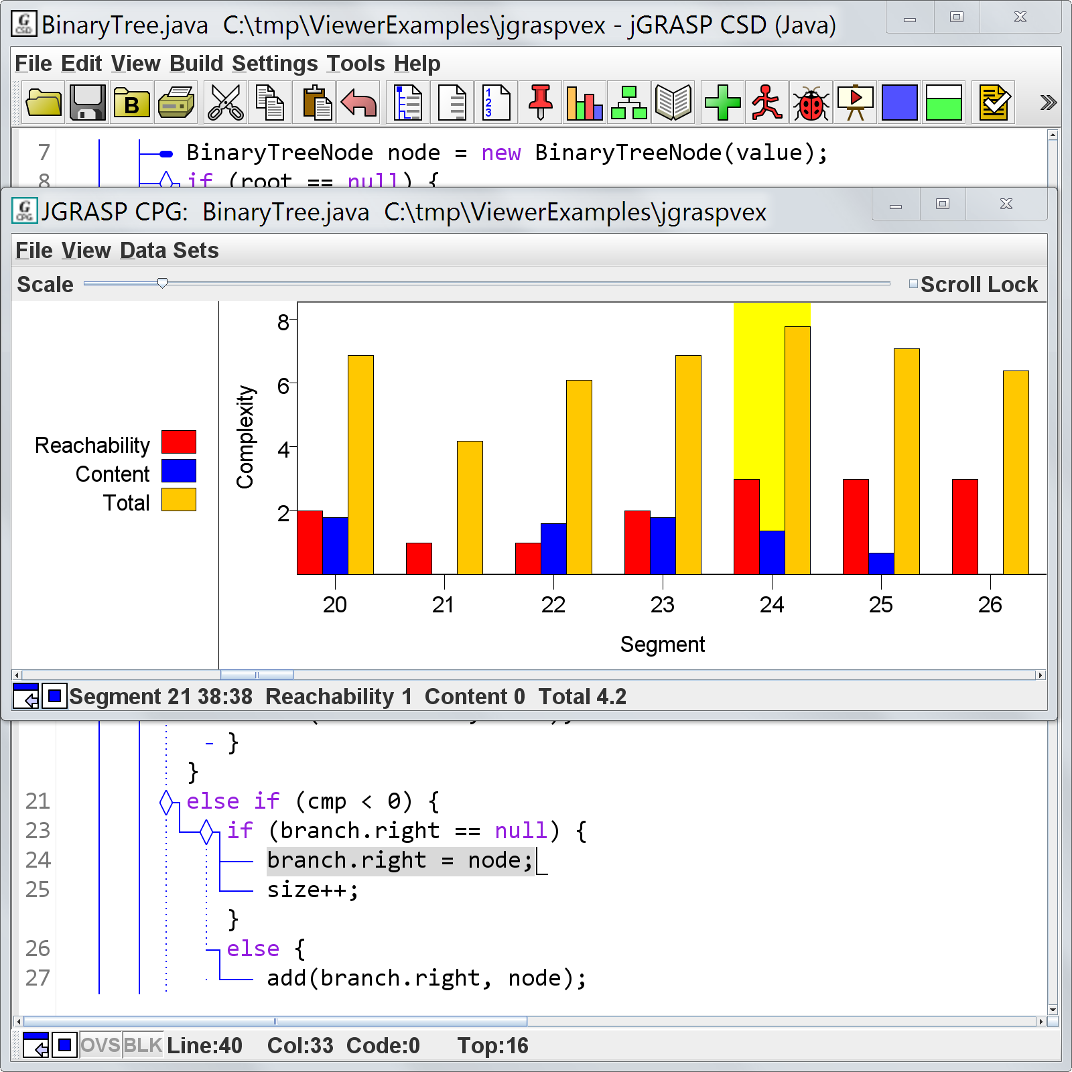Toggle the OVS overstrike mode indicator

click(x=100, y=1045)
